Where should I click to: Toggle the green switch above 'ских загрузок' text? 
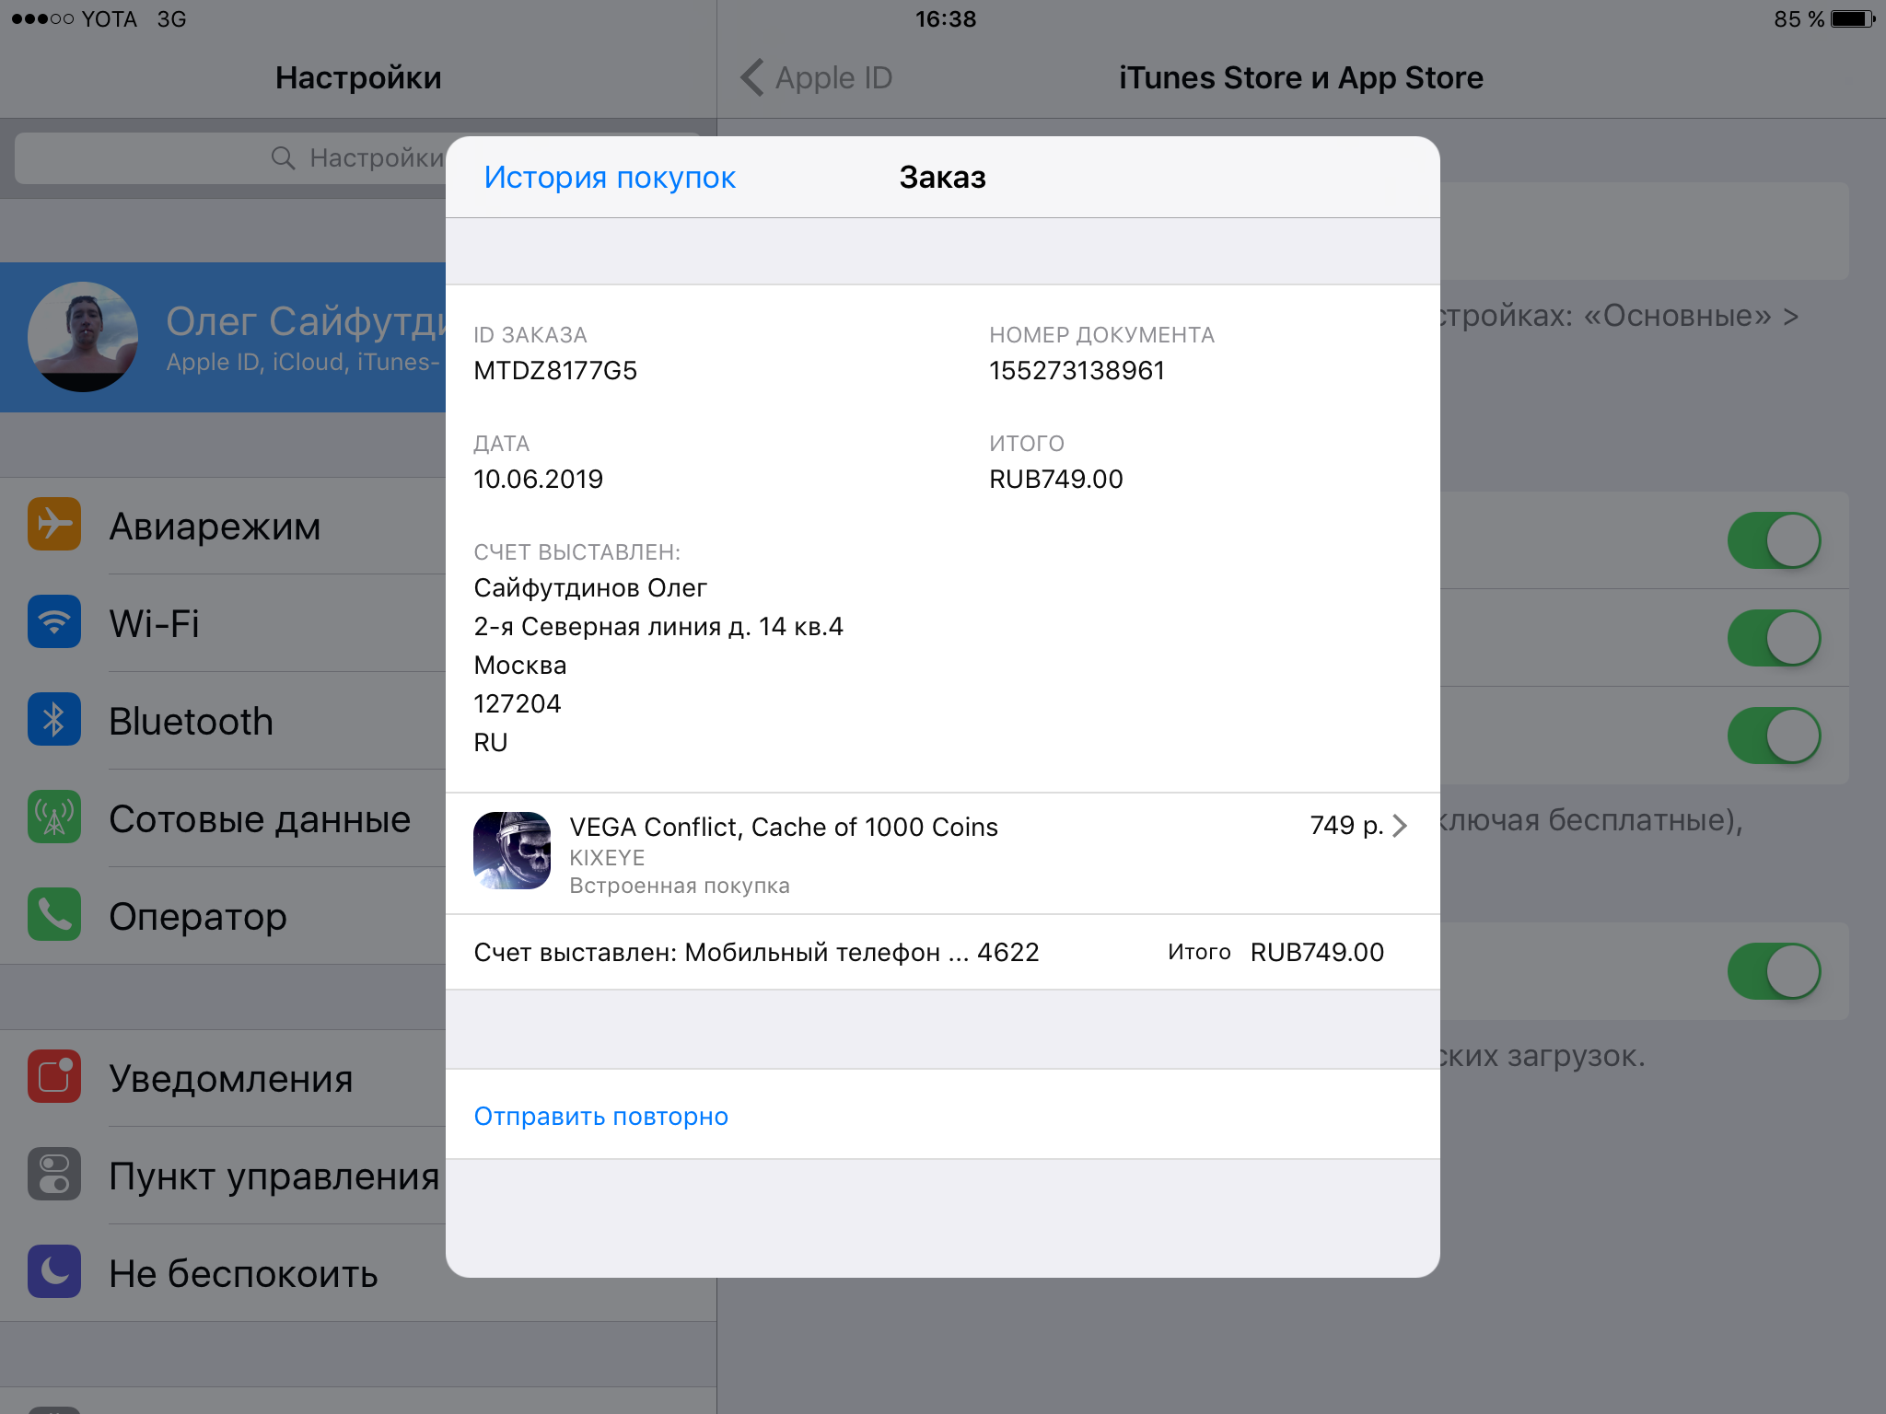click(x=1774, y=971)
